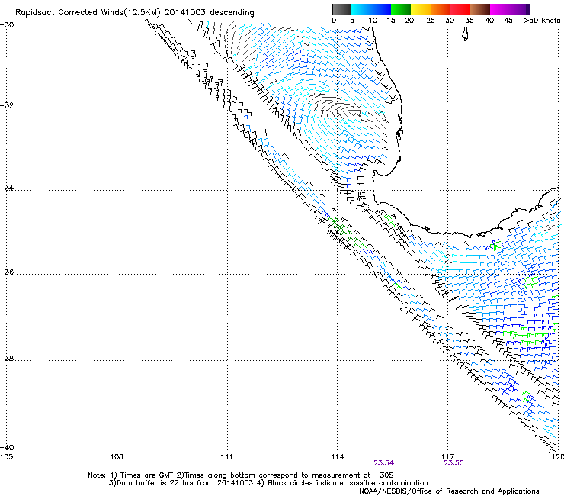Click the -36 latitude axis label
The width and height of the screenshot is (564, 496).
(7, 272)
